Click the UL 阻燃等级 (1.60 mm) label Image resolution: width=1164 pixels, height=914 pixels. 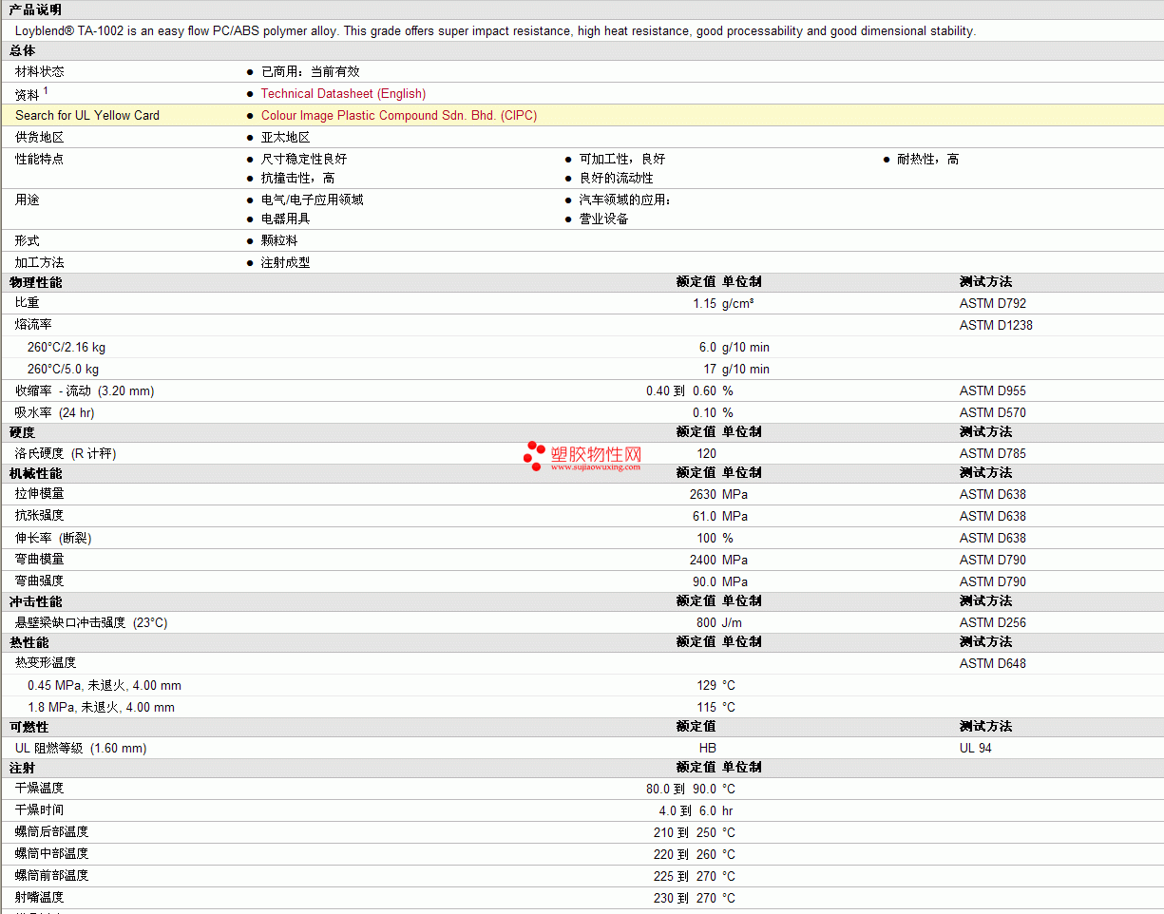[81, 748]
